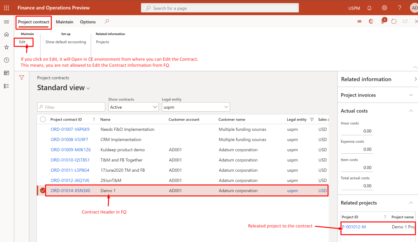418x242 pixels.
Task: Click the refresh page icon
Action: [x=394, y=22]
